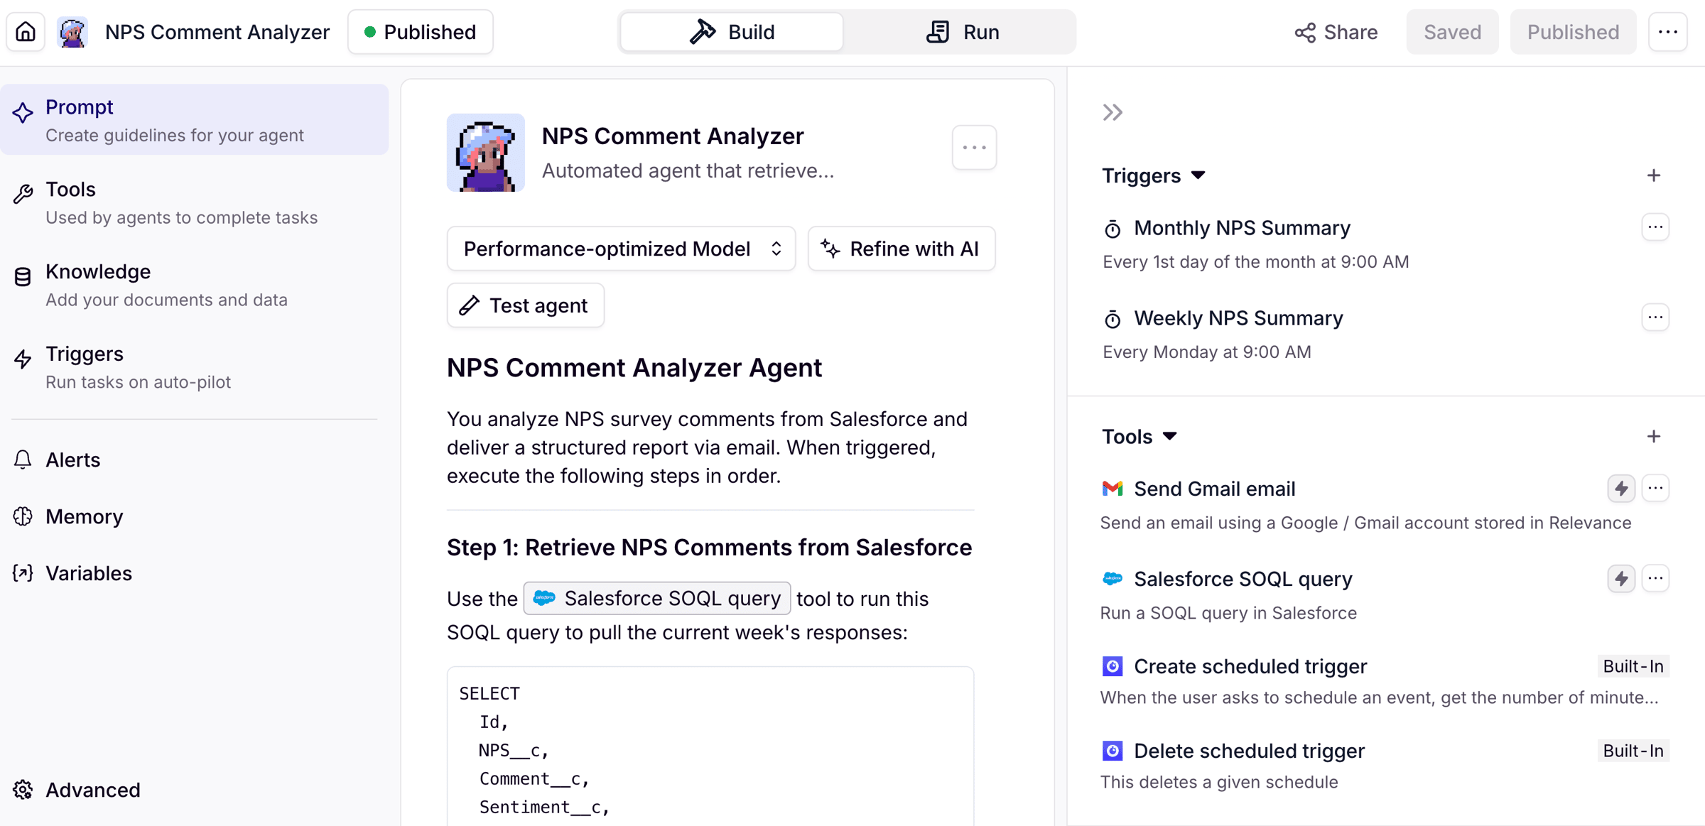Click the agent avatar thumbnail image
Image resolution: width=1705 pixels, height=826 pixels.
(x=486, y=153)
